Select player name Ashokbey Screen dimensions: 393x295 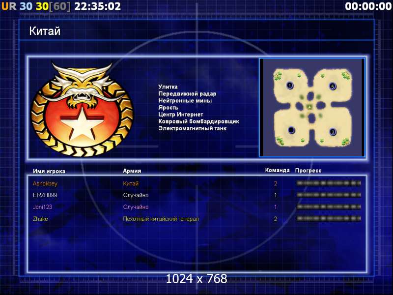(45, 183)
